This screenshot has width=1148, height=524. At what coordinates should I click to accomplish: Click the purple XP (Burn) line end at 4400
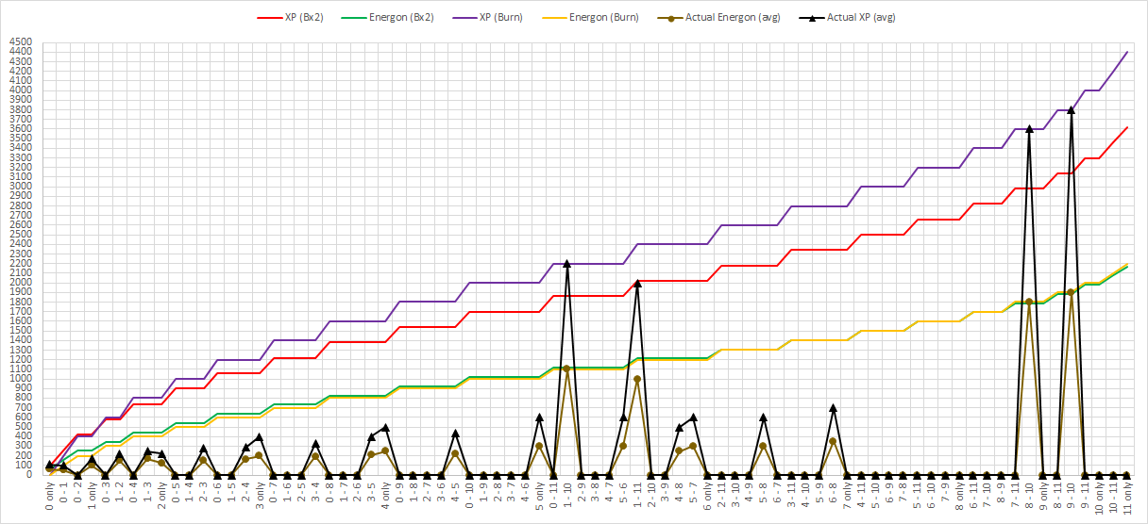(x=1127, y=53)
